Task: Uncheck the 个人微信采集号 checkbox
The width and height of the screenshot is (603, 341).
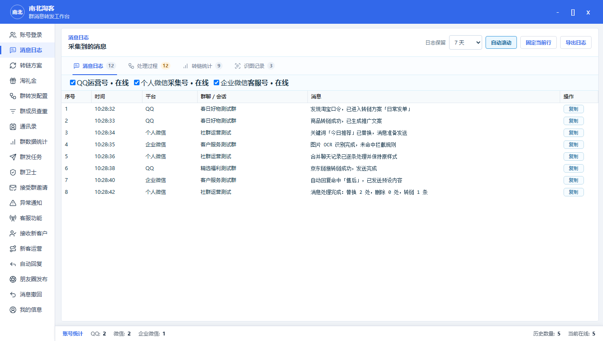Action: (x=137, y=83)
